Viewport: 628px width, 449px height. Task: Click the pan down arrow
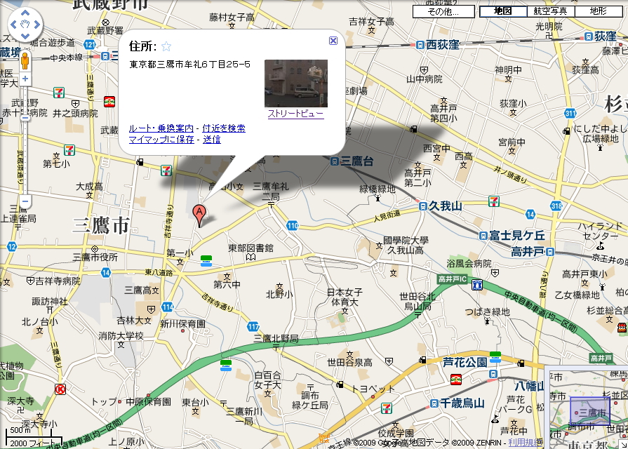pyautogui.click(x=25, y=37)
